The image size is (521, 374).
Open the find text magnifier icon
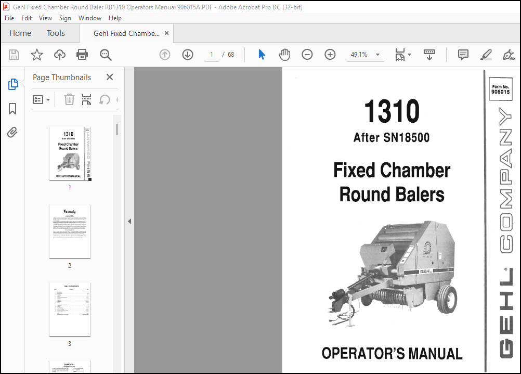pyautogui.click(x=106, y=55)
